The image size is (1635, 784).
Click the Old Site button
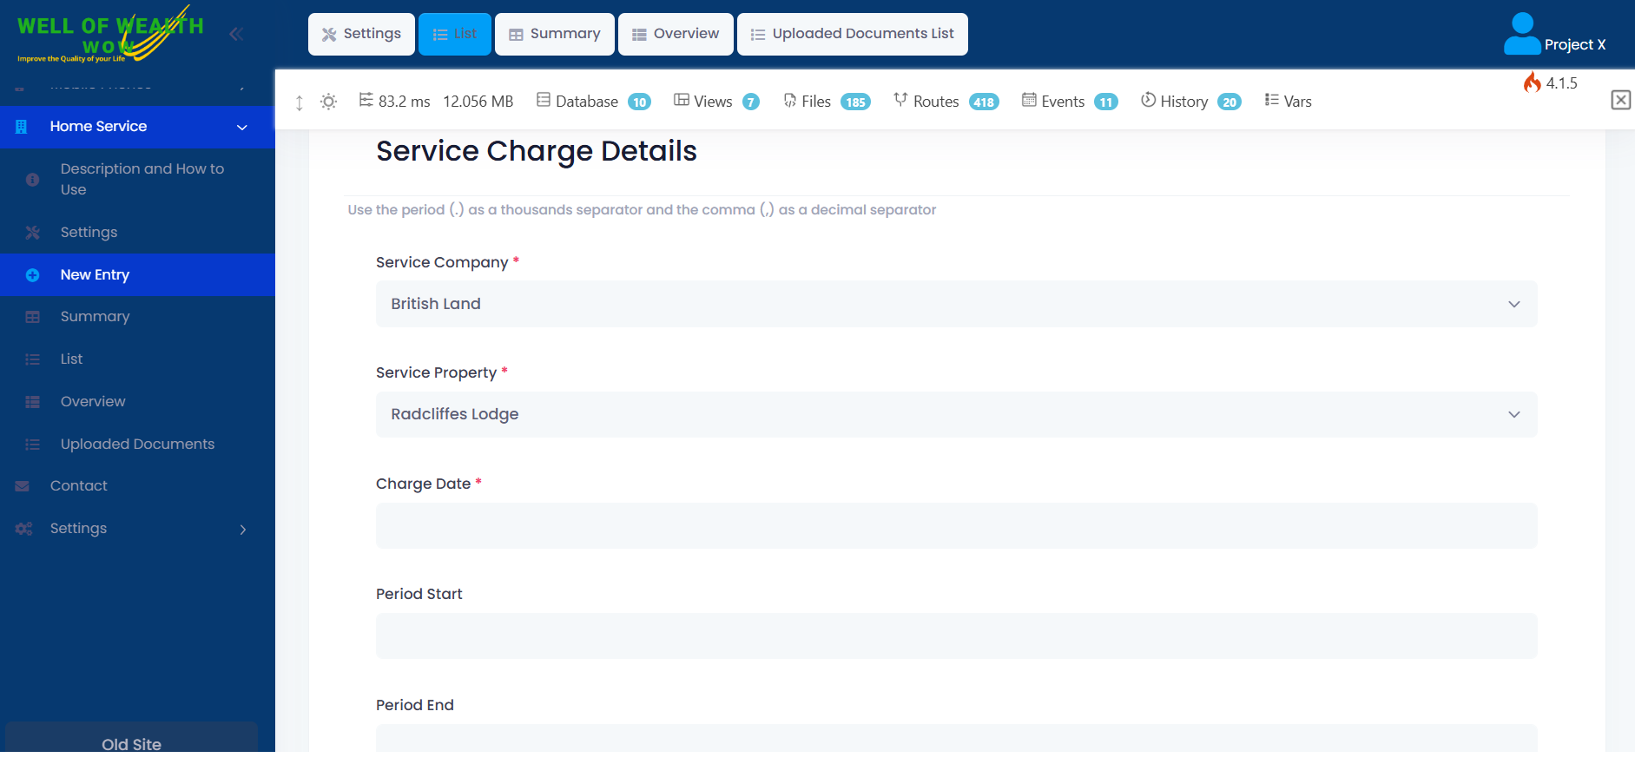click(131, 738)
